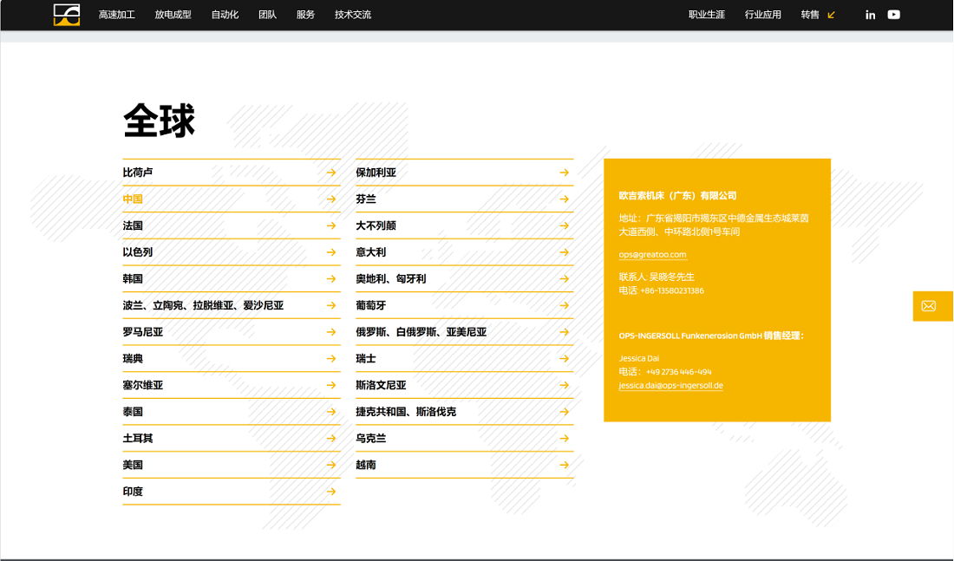Image resolution: width=954 pixels, height=561 pixels.
Task: Click the arrow beside 乌克兰
Action: pyautogui.click(x=566, y=439)
